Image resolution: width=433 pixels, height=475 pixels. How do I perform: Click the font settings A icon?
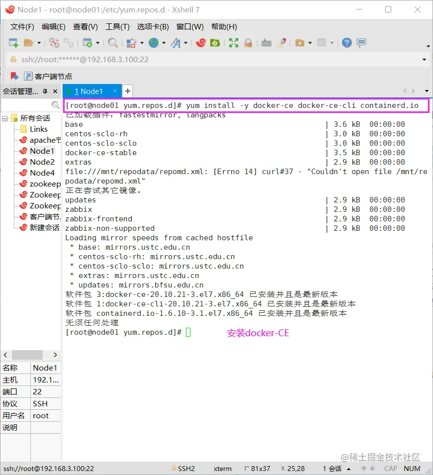[x=175, y=43]
